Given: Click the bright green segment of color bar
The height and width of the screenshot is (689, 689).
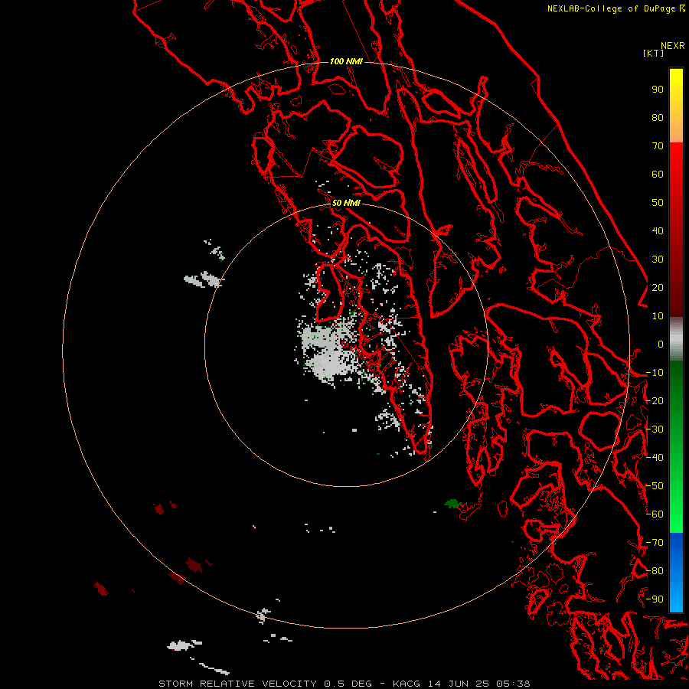Looking at the screenshot, I should pyautogui.click(x=676, y=446).
